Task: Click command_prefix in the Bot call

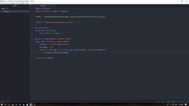Action: click(65, 22)
